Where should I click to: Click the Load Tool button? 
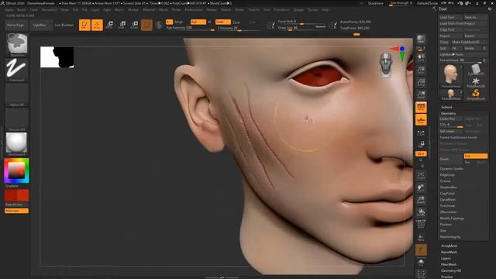coord(450,17)
